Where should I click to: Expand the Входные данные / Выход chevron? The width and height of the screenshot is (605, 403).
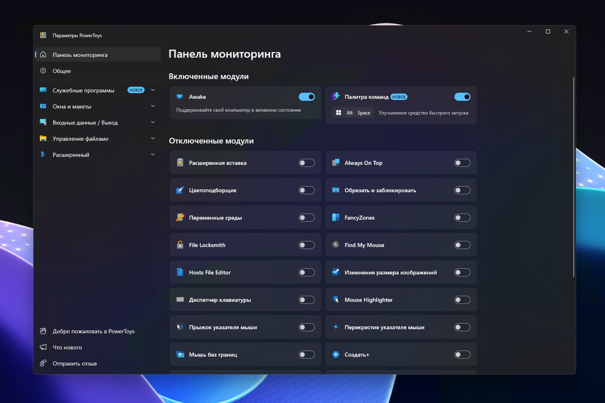(x=153, y=122)
